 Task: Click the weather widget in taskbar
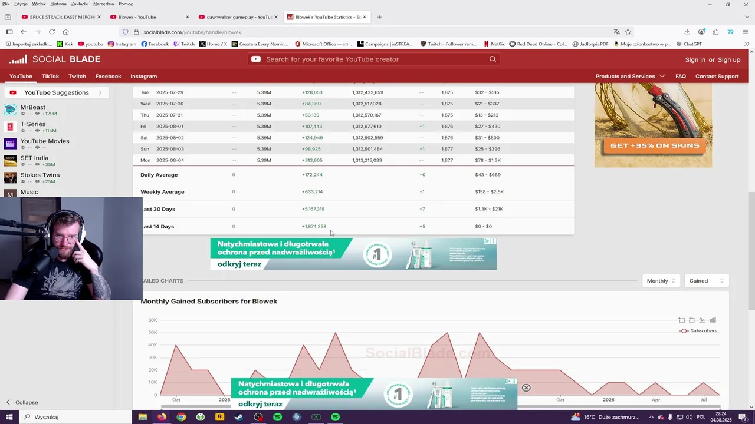[605, 417]
